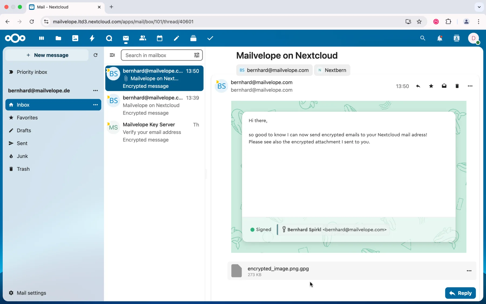This screenshot has width=486, height=304.
Task: Open unified search magnifier icon
Action: [x=423, y=38]
